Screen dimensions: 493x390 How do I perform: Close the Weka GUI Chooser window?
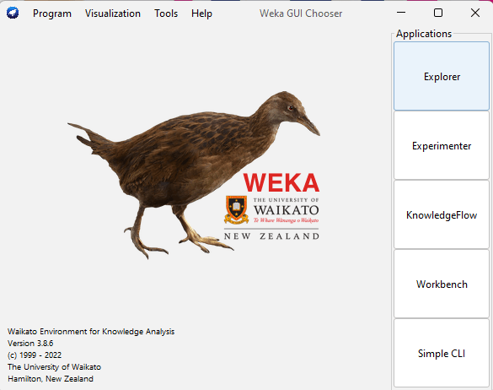click(475, 13)
